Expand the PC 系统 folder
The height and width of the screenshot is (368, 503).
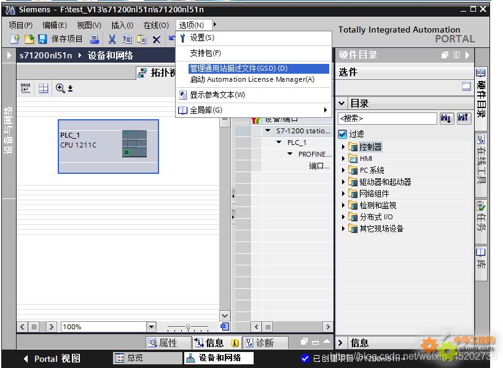point(343,170)
